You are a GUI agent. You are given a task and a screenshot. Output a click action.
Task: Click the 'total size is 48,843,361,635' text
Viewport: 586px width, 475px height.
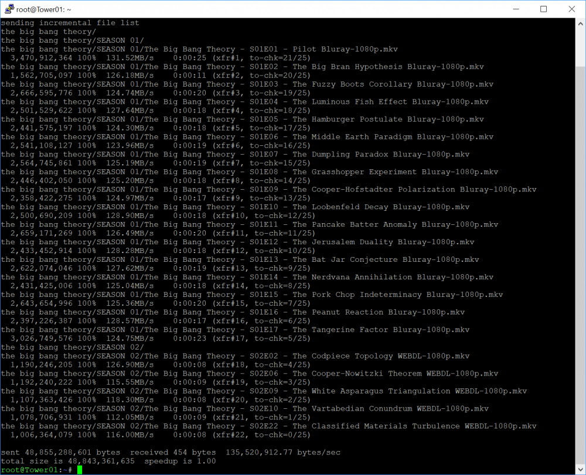pyautogui.click(x=67, y=461)
